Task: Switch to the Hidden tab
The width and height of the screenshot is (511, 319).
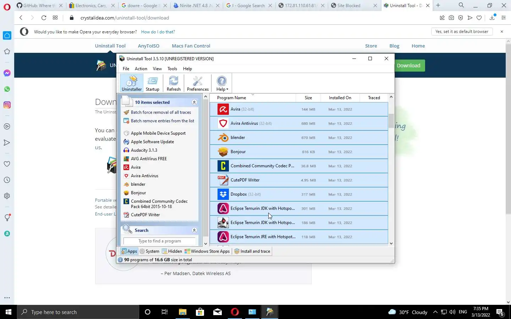Action: (172, 251)
